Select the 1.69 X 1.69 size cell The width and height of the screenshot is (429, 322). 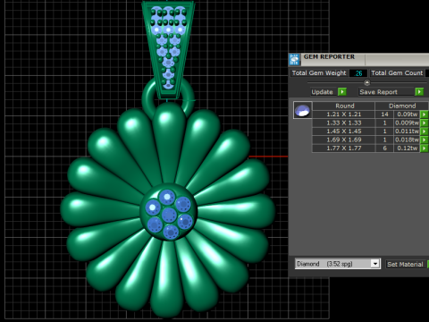(x=344, y=140)
